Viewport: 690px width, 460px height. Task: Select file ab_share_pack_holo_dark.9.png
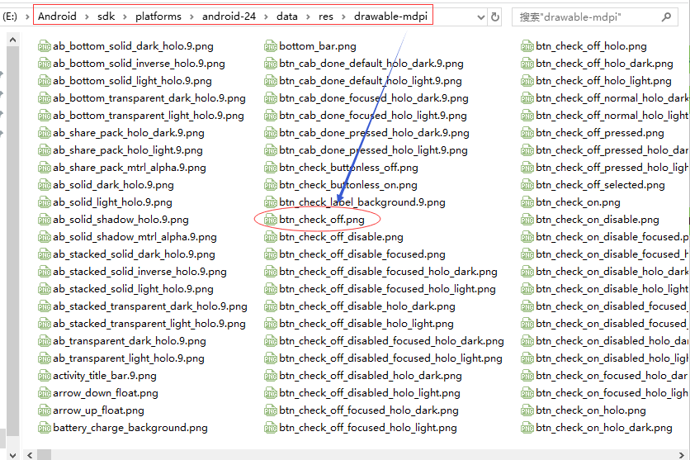(x=121, y=133)
